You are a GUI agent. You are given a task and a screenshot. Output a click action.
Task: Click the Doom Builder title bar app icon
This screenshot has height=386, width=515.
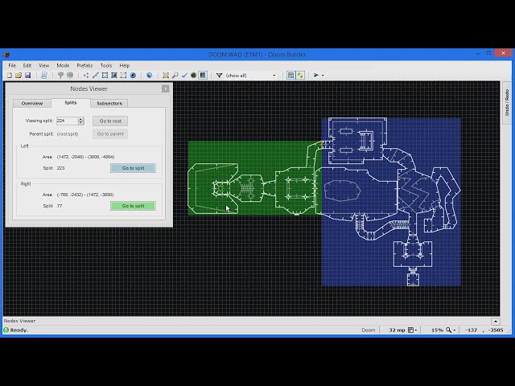coord(6,55)
